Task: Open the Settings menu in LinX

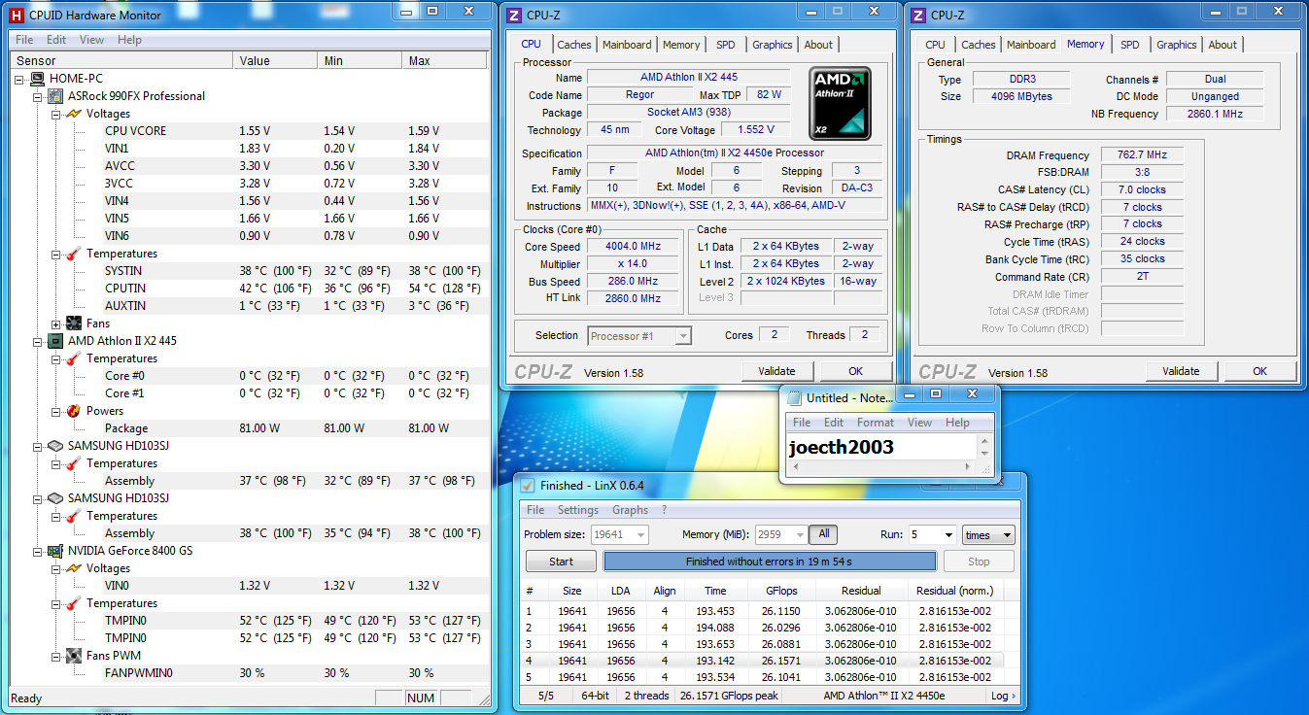Action: (x=578, y=510)
